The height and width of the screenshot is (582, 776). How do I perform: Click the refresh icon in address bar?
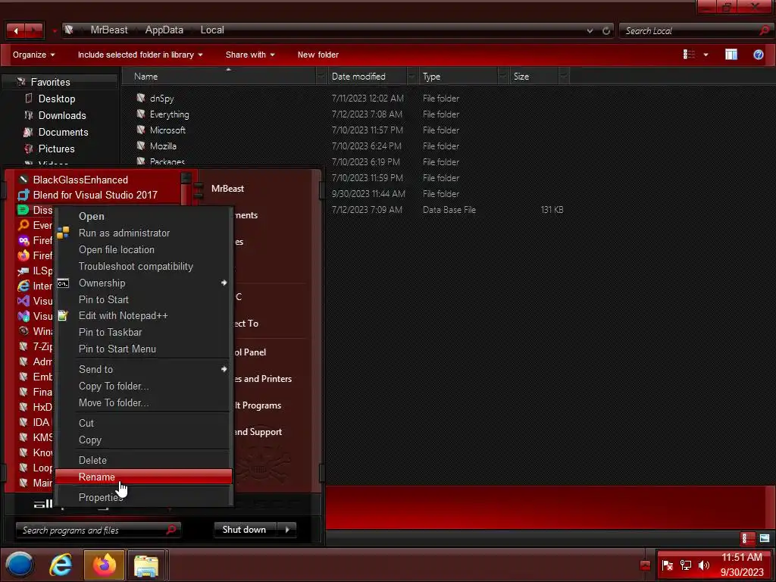(x=605, y=30)
